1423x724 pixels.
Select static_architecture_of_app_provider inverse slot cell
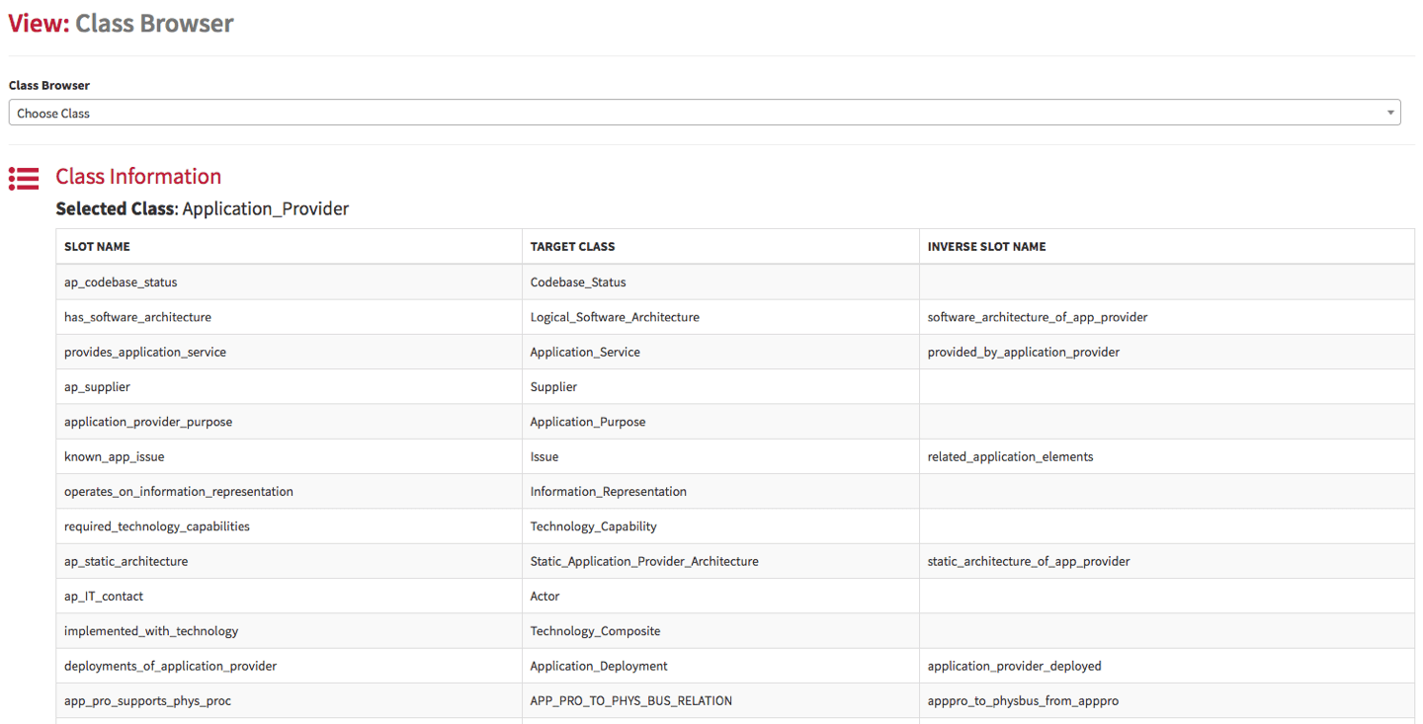(1167, 561)
